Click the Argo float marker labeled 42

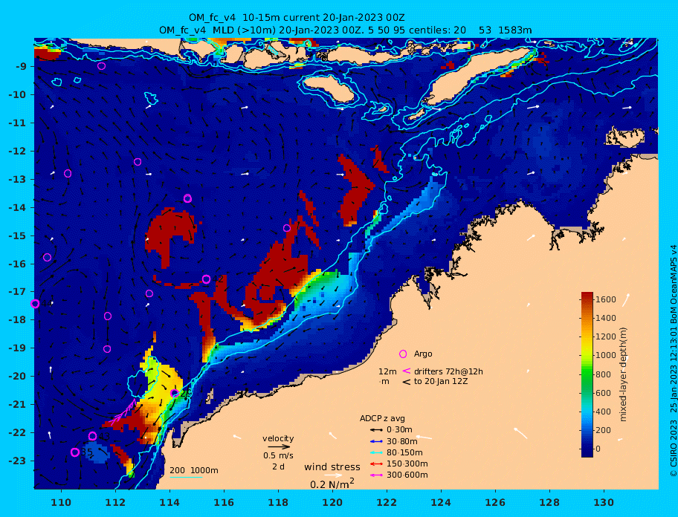point(206,279)
